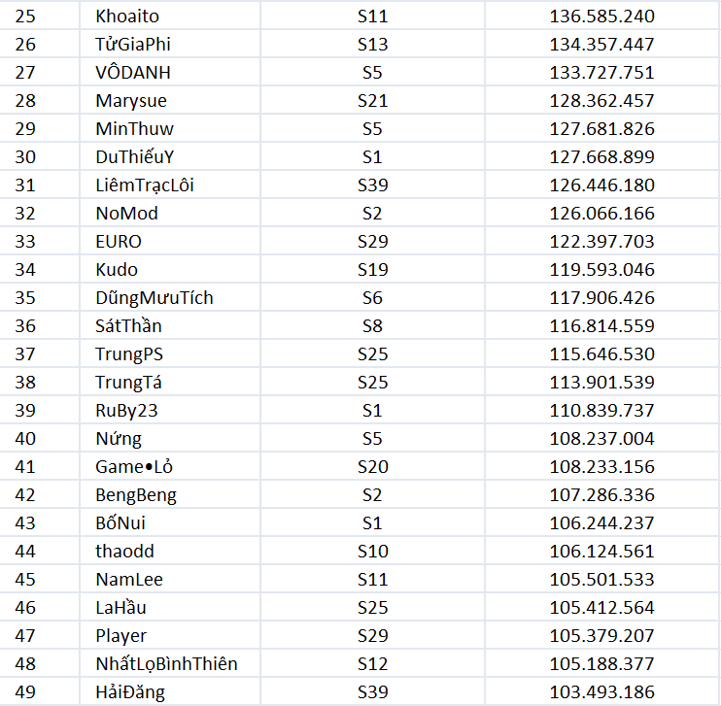The width and height of the screenshot is (721, 706).
Task: Click the name cell TửGiaPhi
Action: click(170, 44)
